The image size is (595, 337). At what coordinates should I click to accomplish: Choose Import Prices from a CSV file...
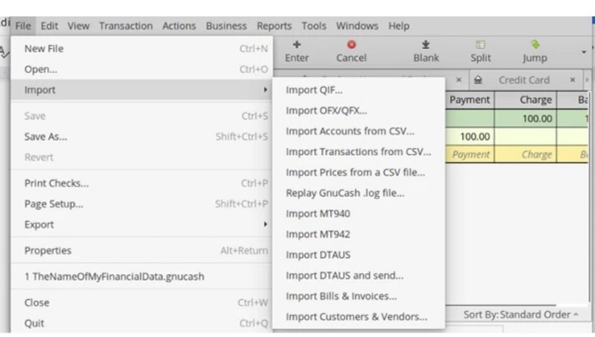pos(358,173)
